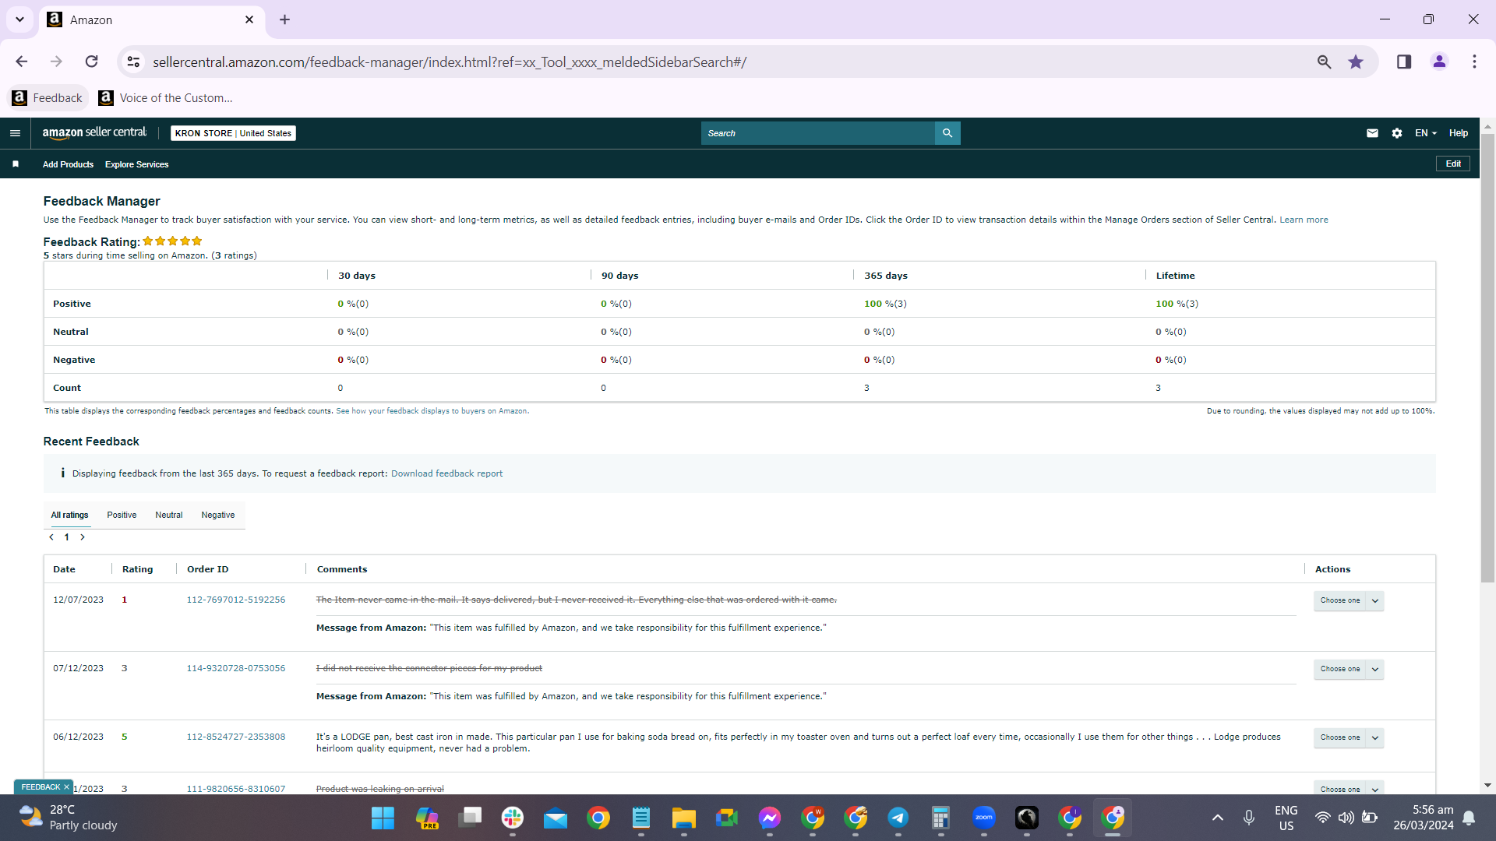Open Telegram from the taskbar
The width and height of the screenshot is (1496, 841).
898,818
